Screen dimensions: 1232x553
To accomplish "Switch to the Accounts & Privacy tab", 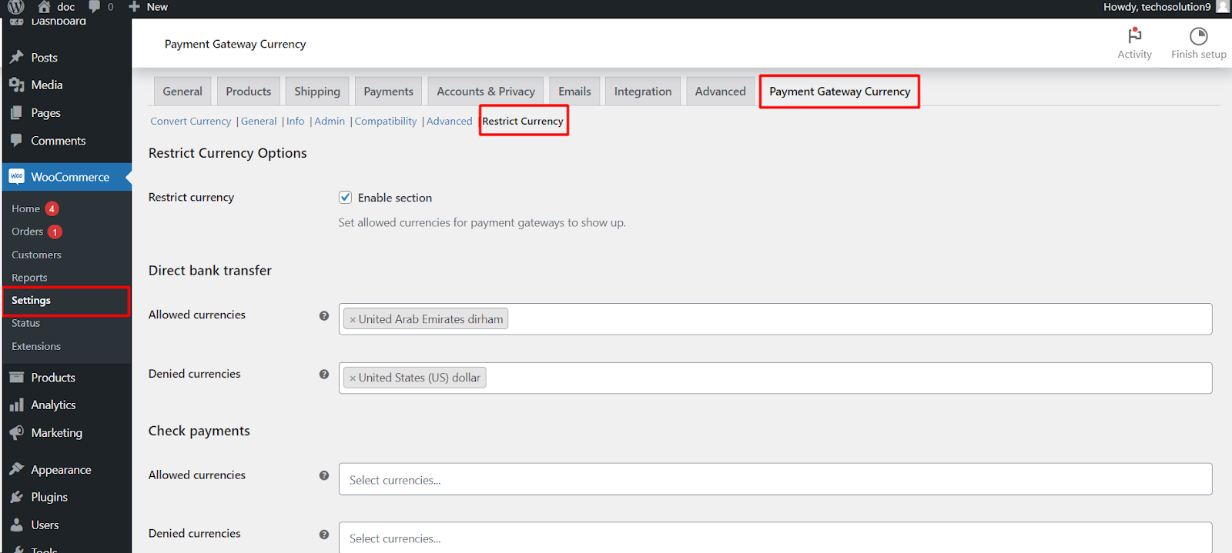I will 486,91.
